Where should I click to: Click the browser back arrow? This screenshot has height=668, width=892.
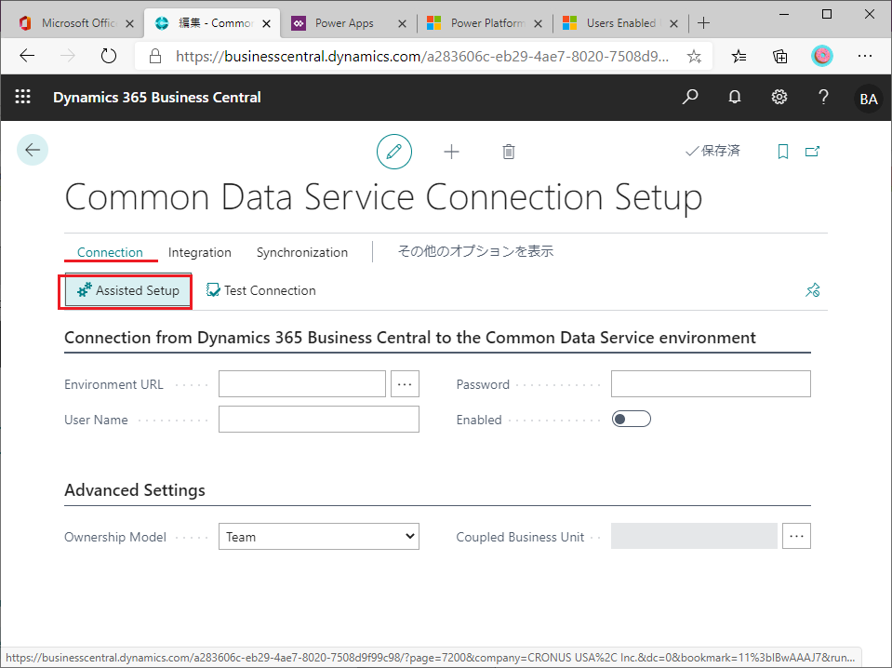point(27,56)
